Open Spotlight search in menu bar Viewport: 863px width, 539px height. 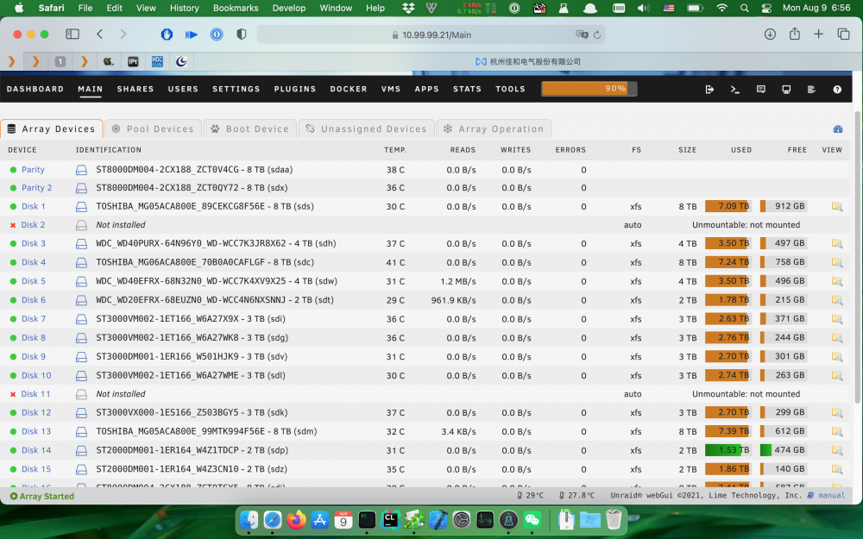(x=744, y=8)
